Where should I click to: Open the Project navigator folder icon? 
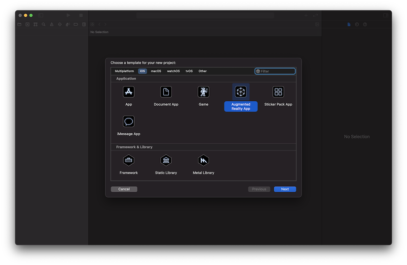click(19, 24)
